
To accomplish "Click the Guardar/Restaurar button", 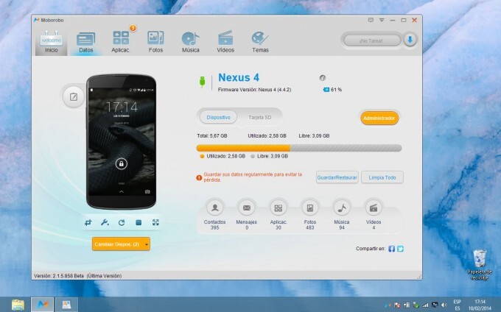I will (x=337, y=177).
